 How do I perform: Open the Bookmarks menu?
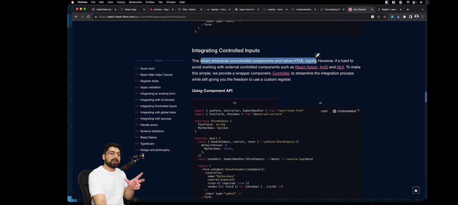[x=135, y=2]
